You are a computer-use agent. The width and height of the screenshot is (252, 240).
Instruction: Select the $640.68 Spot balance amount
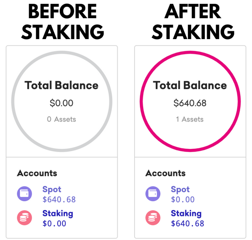click(x=59, y=199)
